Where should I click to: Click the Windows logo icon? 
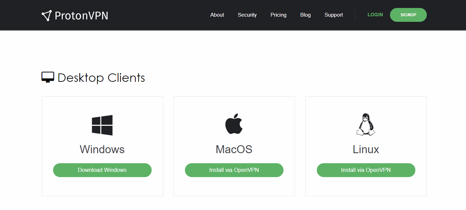point(102,125)
